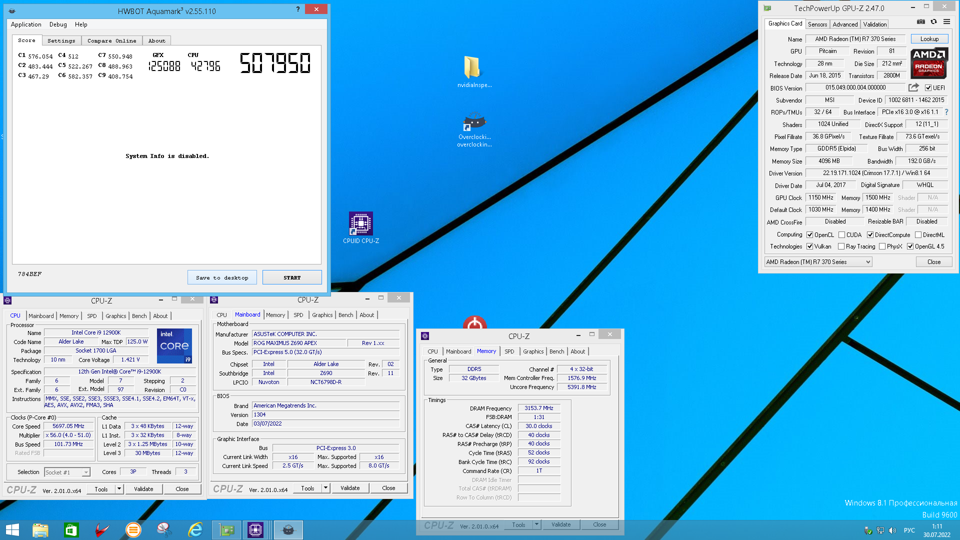The width and height of the screenshot is (960, 540).
Task: Click GPU-Z refresh icon
Action: (x=933, y=22)
